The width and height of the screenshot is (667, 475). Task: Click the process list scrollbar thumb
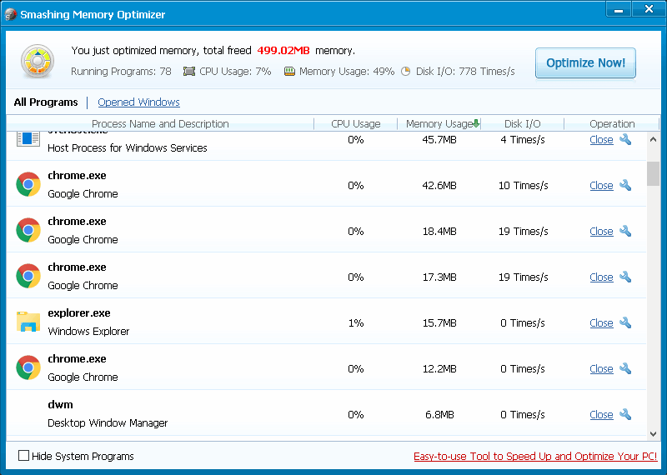pos(653,173)
